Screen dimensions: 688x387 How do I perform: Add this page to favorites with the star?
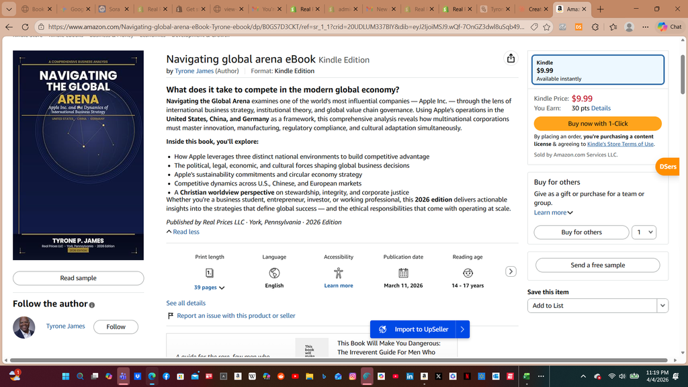pos(547,27)
